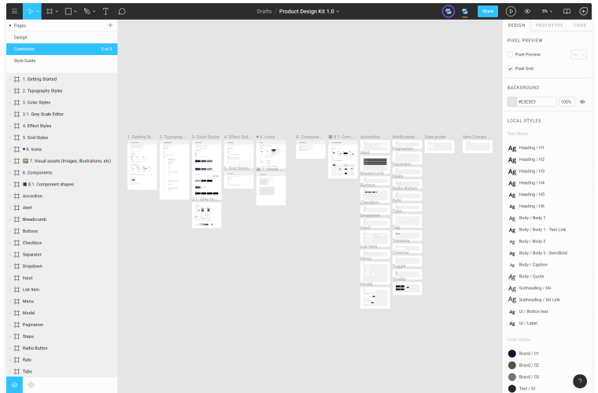Select the Customize page
This screenshot has height=393, width=598.
[62, 49]
